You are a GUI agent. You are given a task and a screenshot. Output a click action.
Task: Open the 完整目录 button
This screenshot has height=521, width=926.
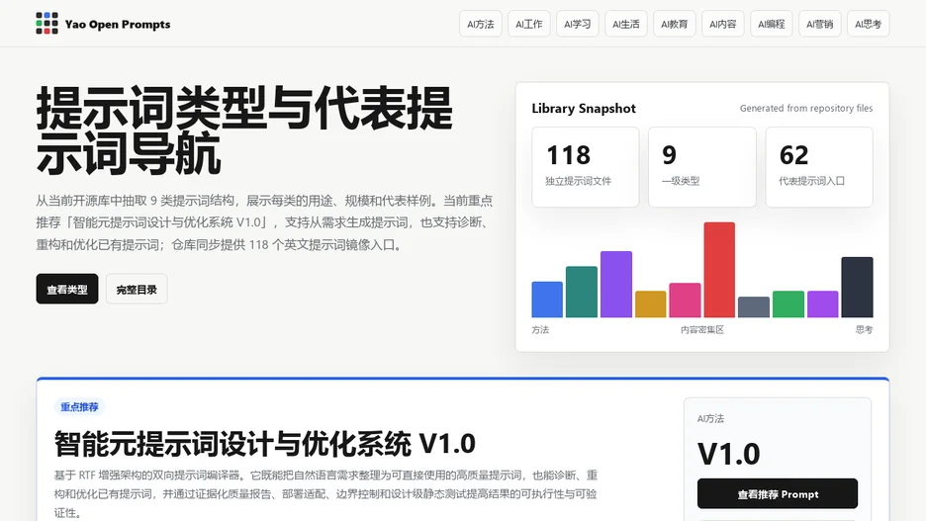pos(137,289)
